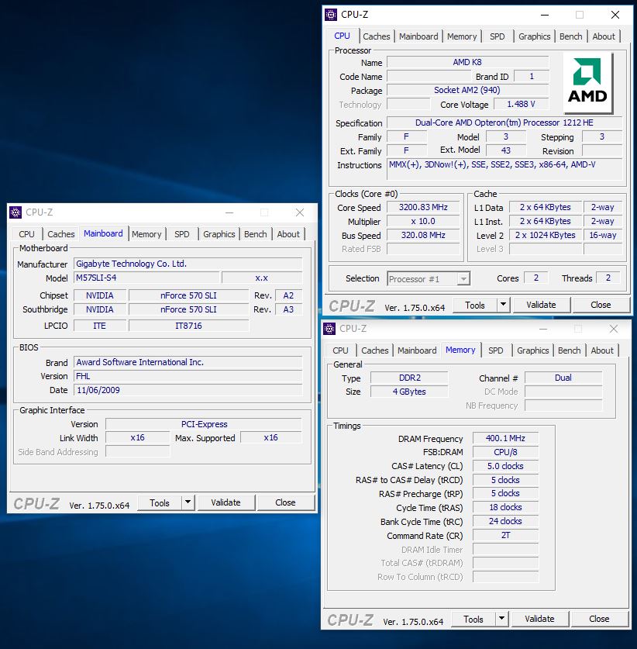Screen dimensions: 637x649
Task: Click the Socket AM2 (940) package field
Action: pyautogui.click(x=467, y=90)
